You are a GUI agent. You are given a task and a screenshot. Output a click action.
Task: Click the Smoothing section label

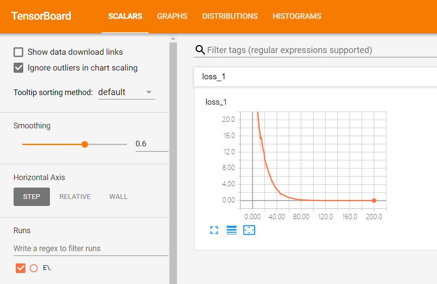coord(32,126)
